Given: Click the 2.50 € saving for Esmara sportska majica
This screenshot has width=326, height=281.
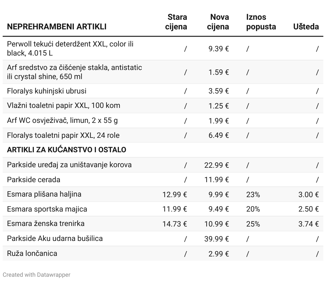Looking at the screenshot, I should click(309, 209).
